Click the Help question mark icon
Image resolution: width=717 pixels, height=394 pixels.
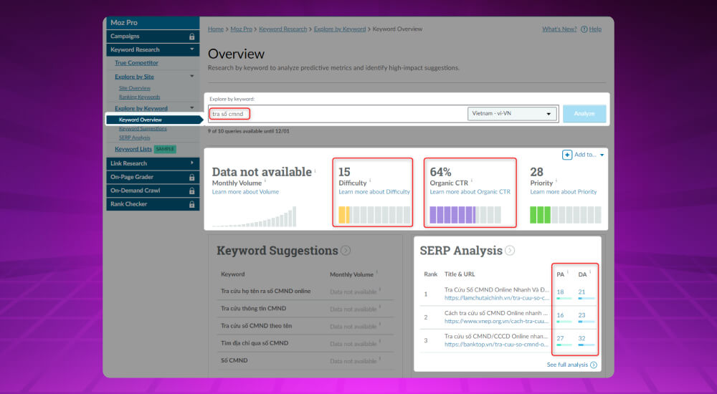[584, 29]
